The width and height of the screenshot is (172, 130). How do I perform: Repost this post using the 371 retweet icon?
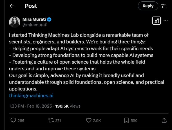(51, 120)
